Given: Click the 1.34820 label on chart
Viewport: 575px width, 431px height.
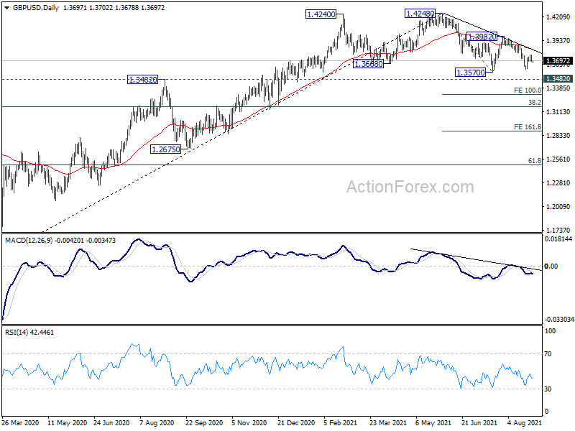Looking at the screenshot, I should click(142, 80).
